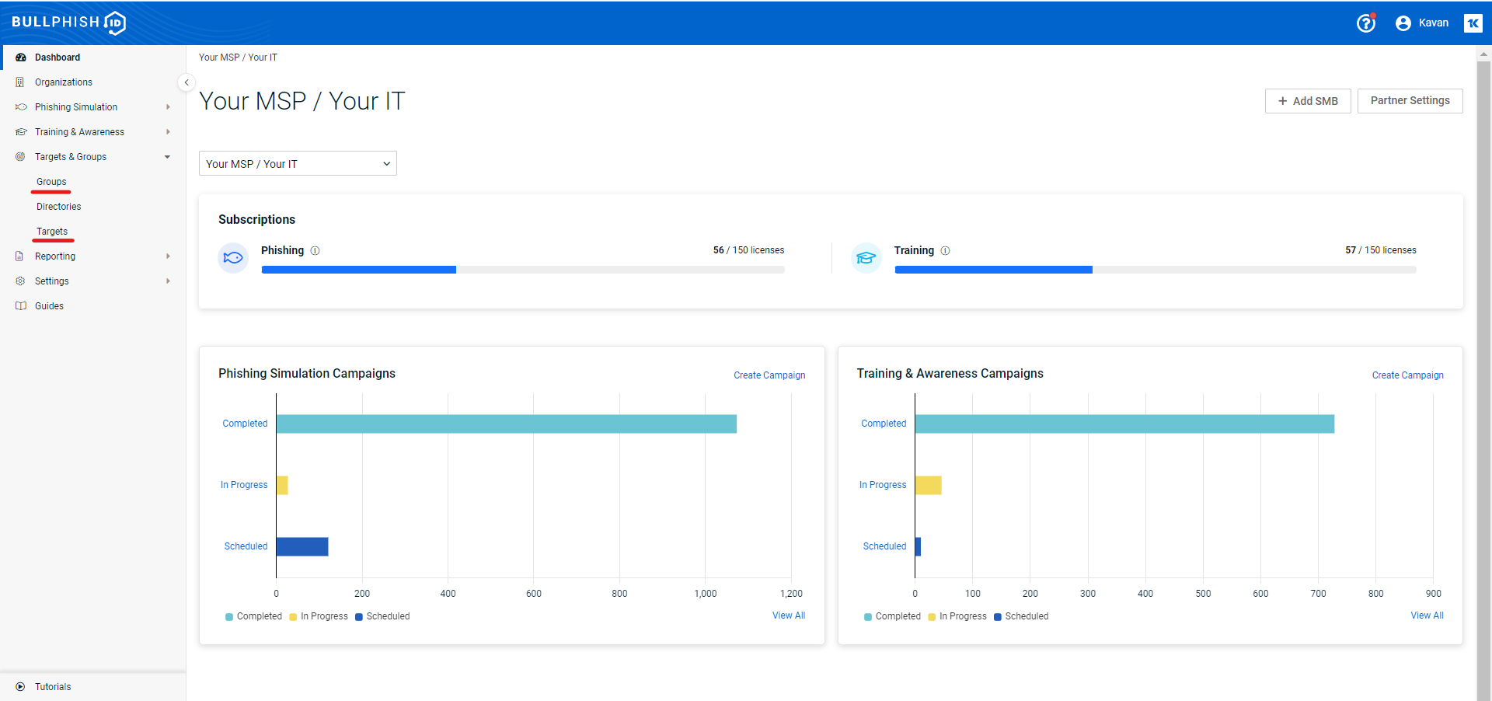1492x701 pixels.
Task: Select Targets under Targets & Groups
Action: click(x=52, y=232)
